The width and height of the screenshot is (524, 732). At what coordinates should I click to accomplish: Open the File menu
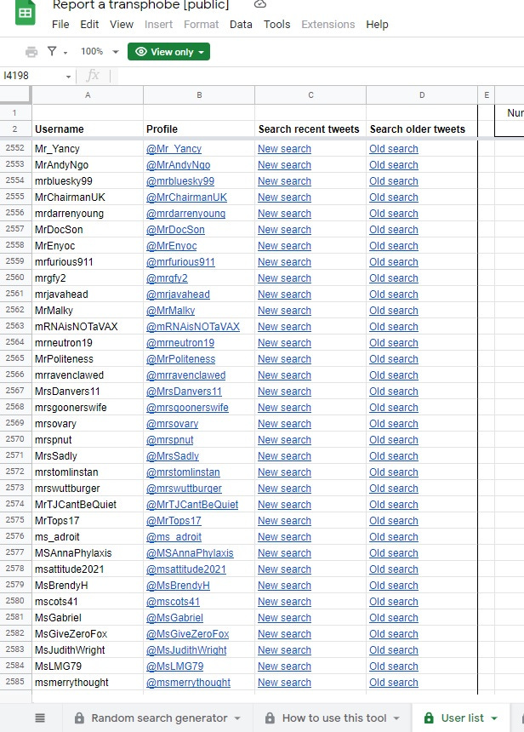pyautogui.click(x=60, y=25)
